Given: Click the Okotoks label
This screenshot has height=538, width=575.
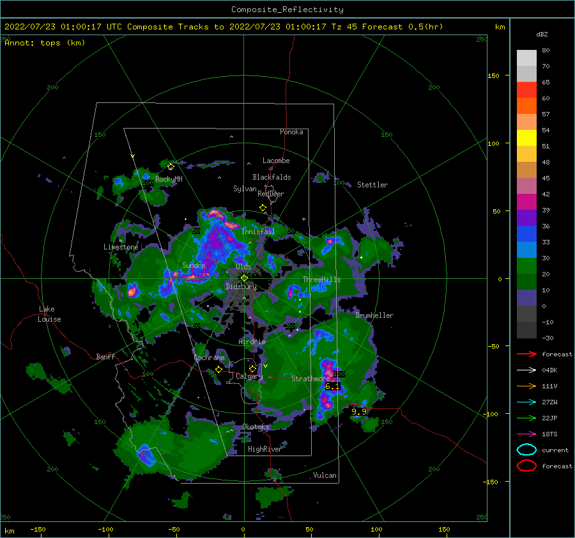Looking at the screenshot, I should coord(256,427).
